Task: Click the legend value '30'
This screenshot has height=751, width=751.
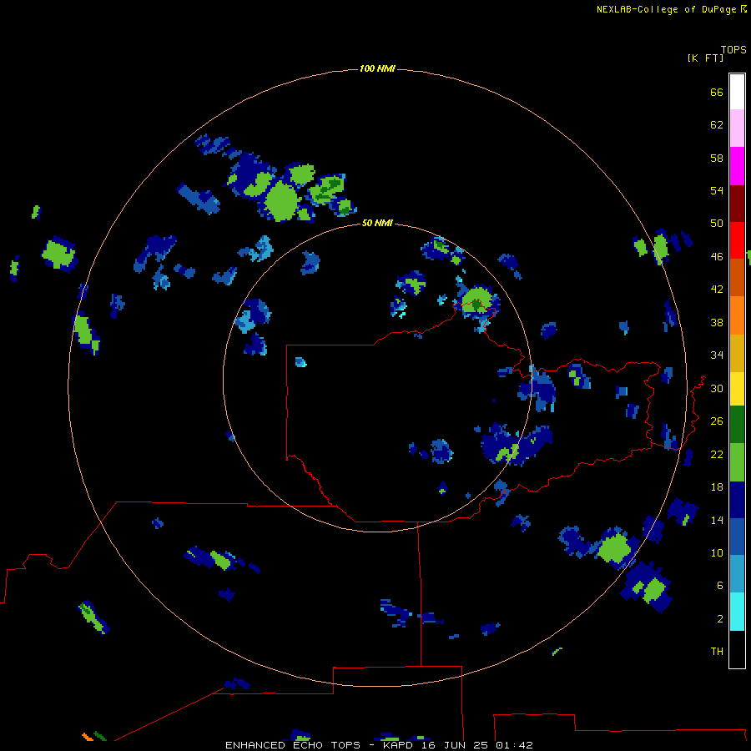Action: 717,389
